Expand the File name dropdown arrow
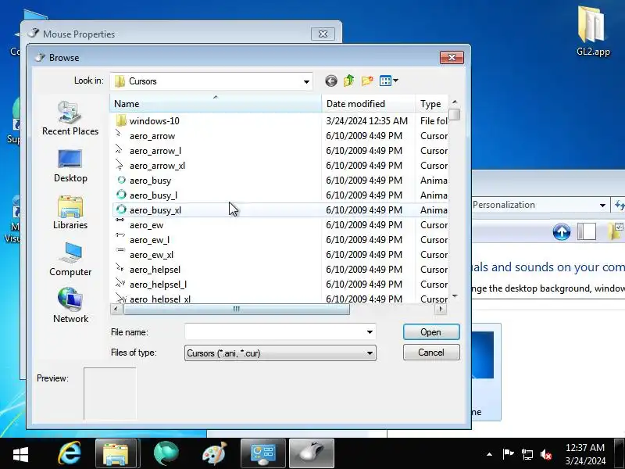This screenshot has width=625, height=469. coord(370,331)
